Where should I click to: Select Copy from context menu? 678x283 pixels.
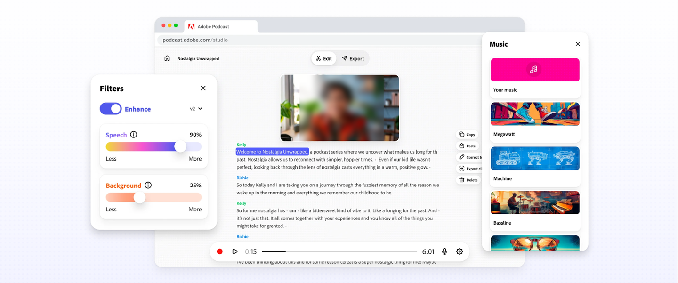pos(467,135)
